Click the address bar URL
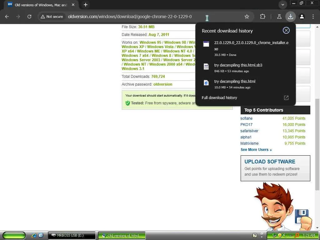Screen dimensions: 320x240 tap(130, 17)
